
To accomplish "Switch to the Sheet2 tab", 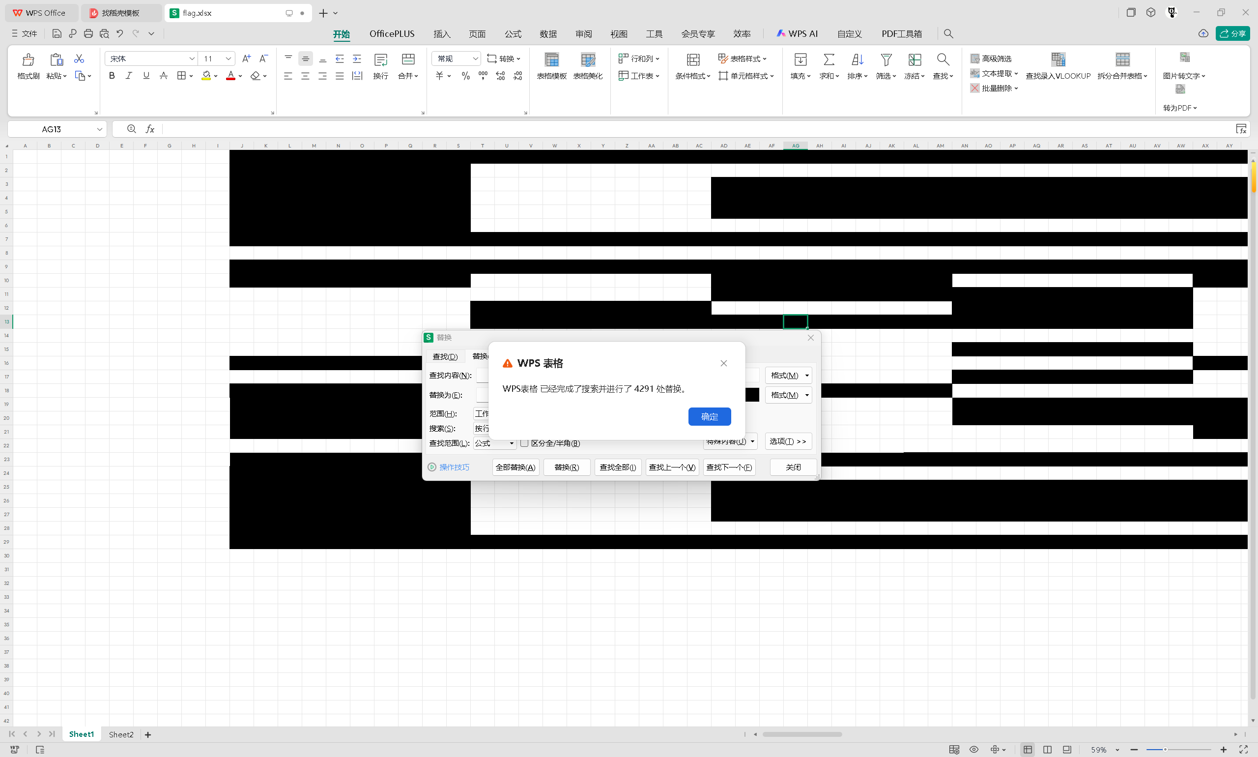I will pos(121,734).
